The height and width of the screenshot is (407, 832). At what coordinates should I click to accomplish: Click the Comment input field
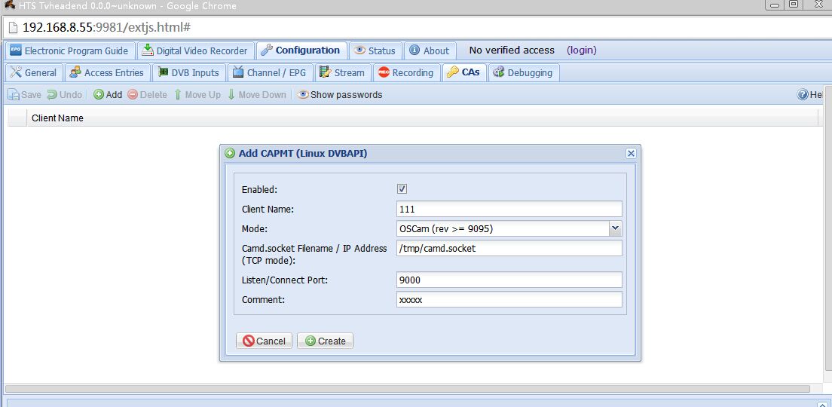(509, 299)
